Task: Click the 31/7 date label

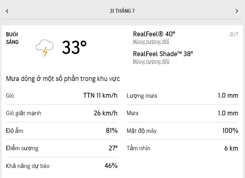Action: click(234, 35)
